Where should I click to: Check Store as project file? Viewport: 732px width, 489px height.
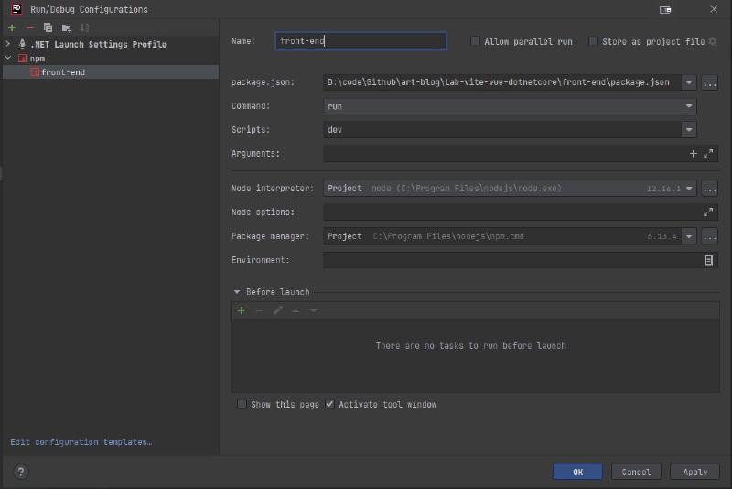click(x=593, y=41)
